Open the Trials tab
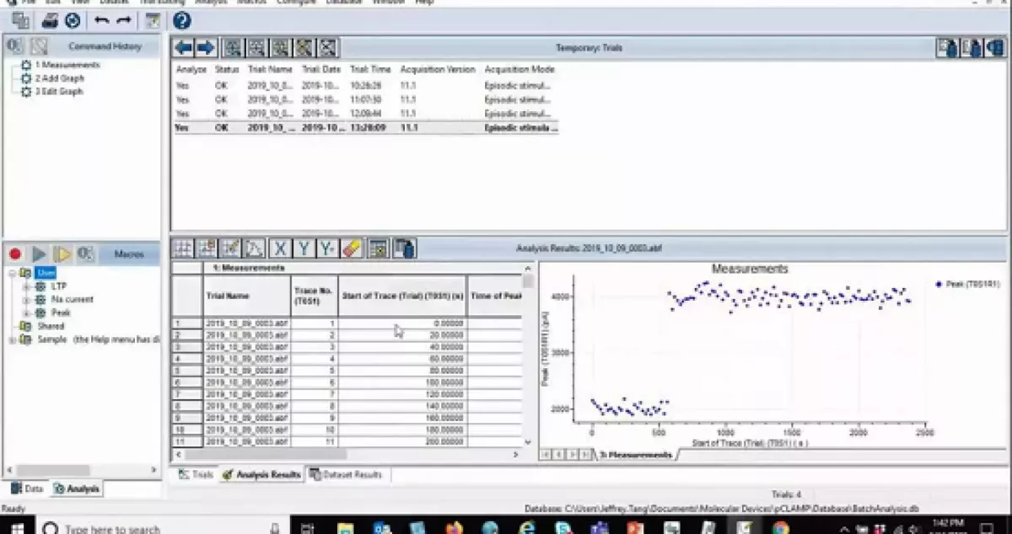 click(196, 475)
